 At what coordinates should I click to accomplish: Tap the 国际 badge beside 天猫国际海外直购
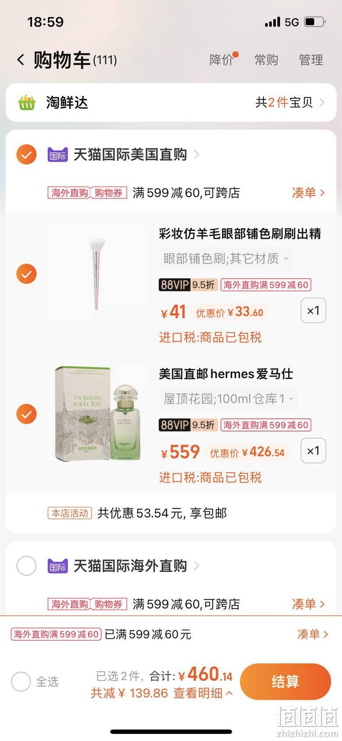pyautogui.click(x=58, y=566)
